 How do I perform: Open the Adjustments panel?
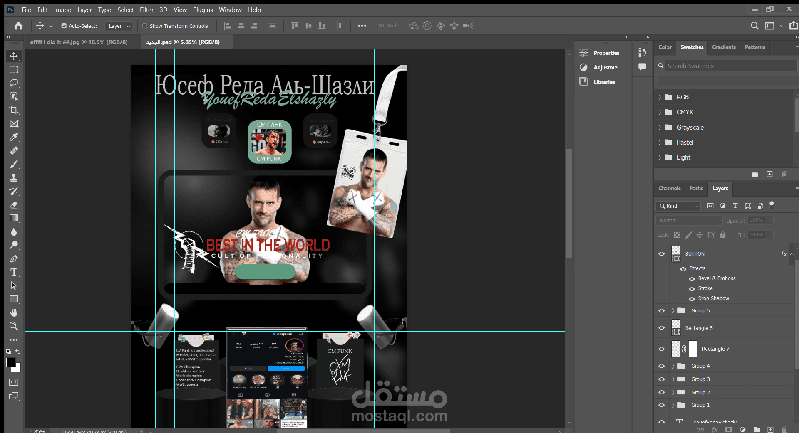click(x=603, y=67)
